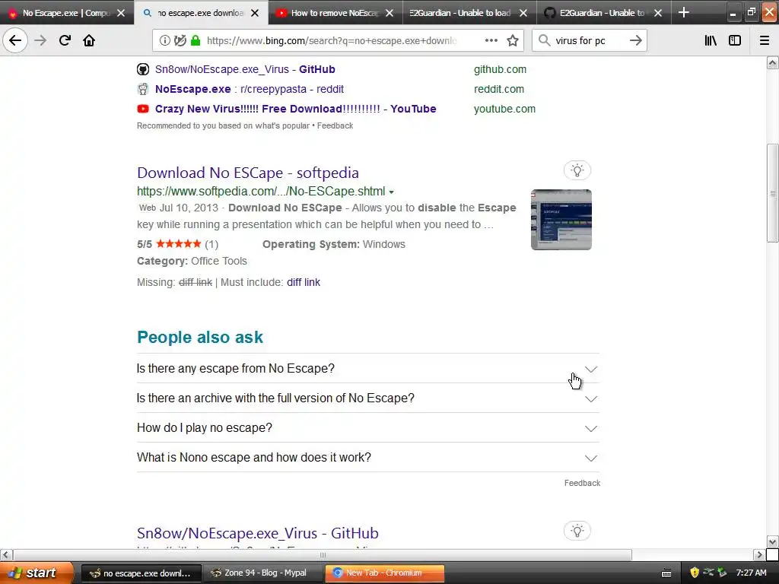This screenshot has width=779, height=584.
Task: Click the network connection tray icon
Action: click(708, 573)
